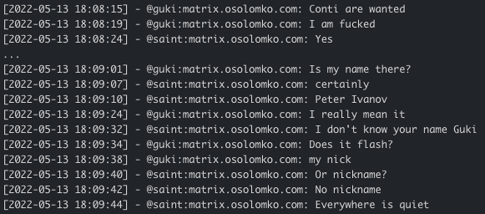This screenshot has height=214, width=485.
Task: Click the ellipsis line between messages
Action: point(11,57)
